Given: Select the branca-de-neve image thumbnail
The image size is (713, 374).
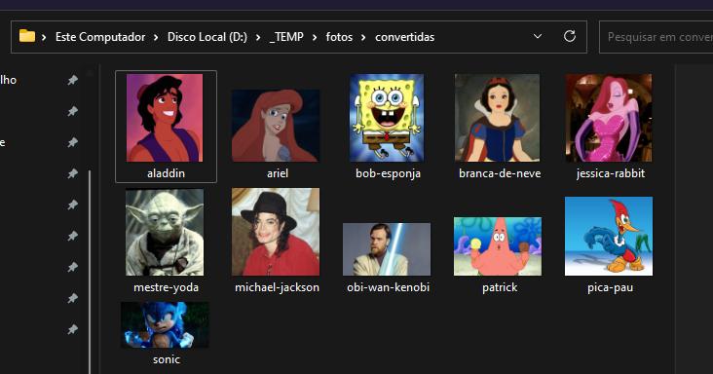Looking at the screenshot, I should tap(498, 118).
